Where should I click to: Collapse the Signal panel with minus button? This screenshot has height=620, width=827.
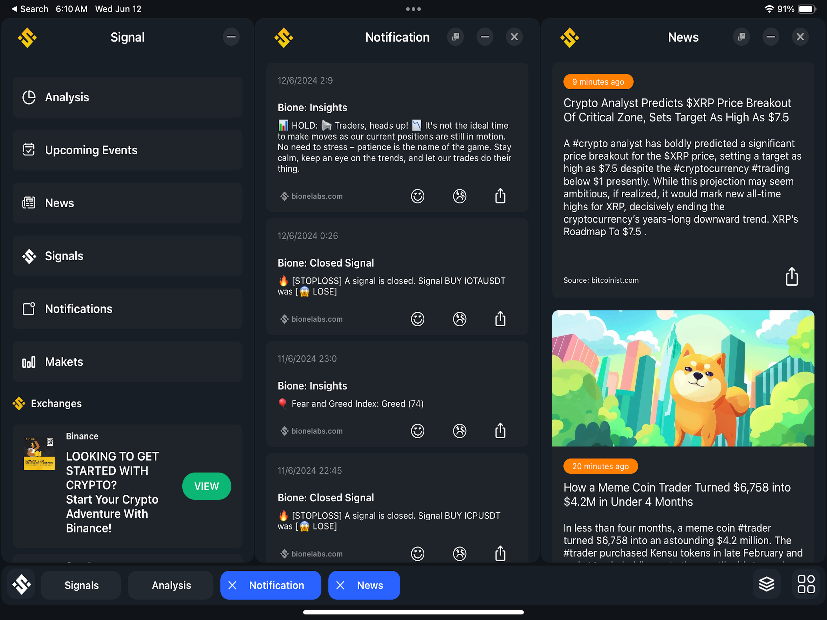click(231, 37)
